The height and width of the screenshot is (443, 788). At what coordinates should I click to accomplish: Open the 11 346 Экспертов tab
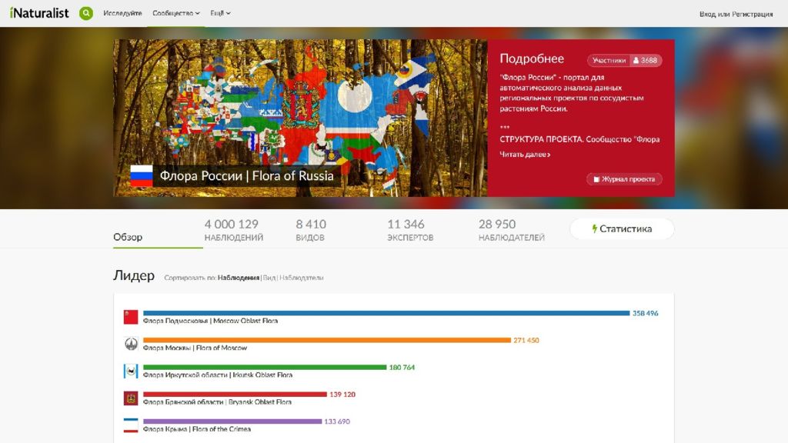tap(410, 230)
